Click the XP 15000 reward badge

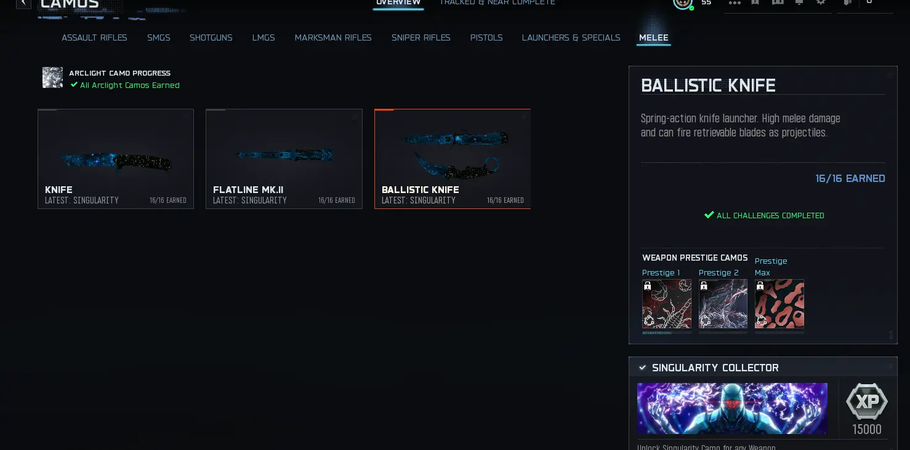pyautogui.click(x=866, y=409)
